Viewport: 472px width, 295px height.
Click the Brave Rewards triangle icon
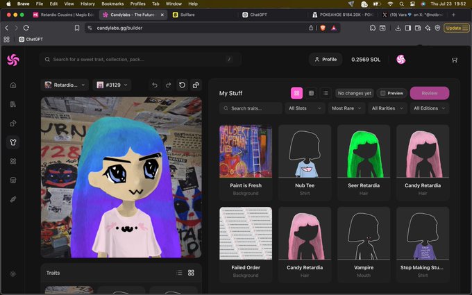click(334, 28)
